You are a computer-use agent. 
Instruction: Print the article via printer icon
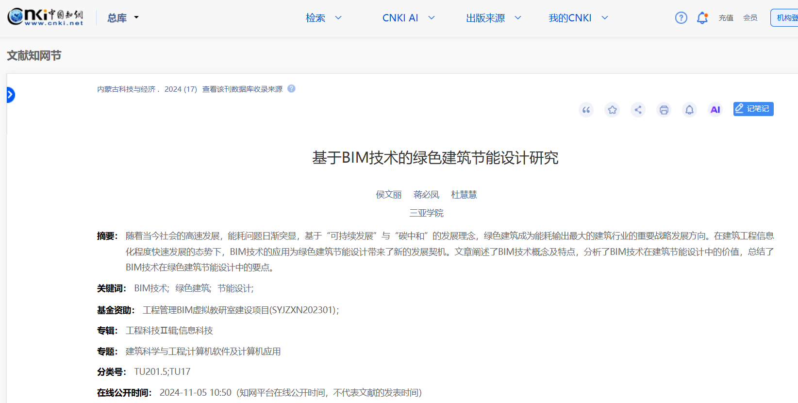click(664, 110)
